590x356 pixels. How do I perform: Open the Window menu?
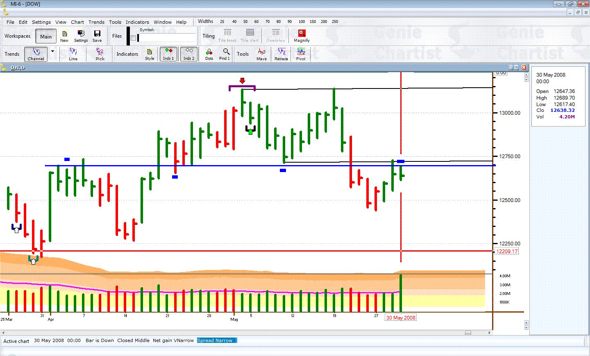[x=163, y=22]
